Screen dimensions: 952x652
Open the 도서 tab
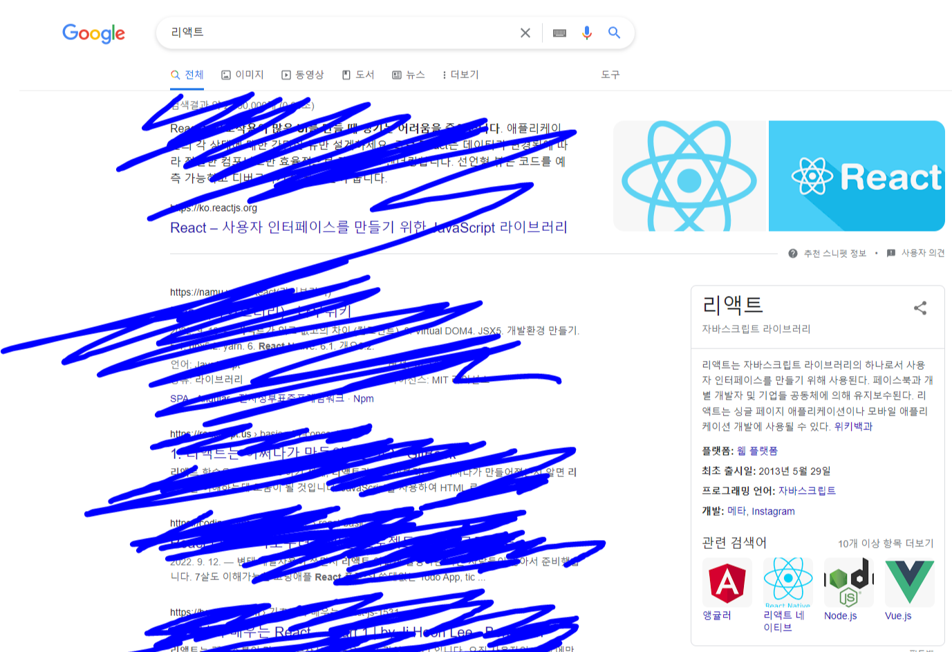[358, 75]
